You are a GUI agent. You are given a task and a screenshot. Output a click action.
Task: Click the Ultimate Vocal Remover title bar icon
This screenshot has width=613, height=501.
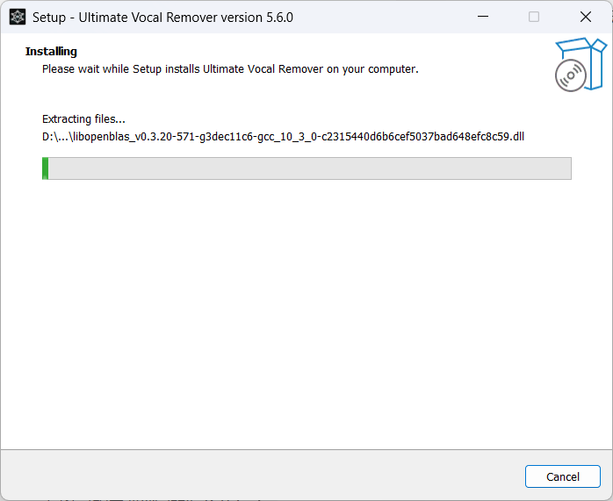[x=17, y=17]
